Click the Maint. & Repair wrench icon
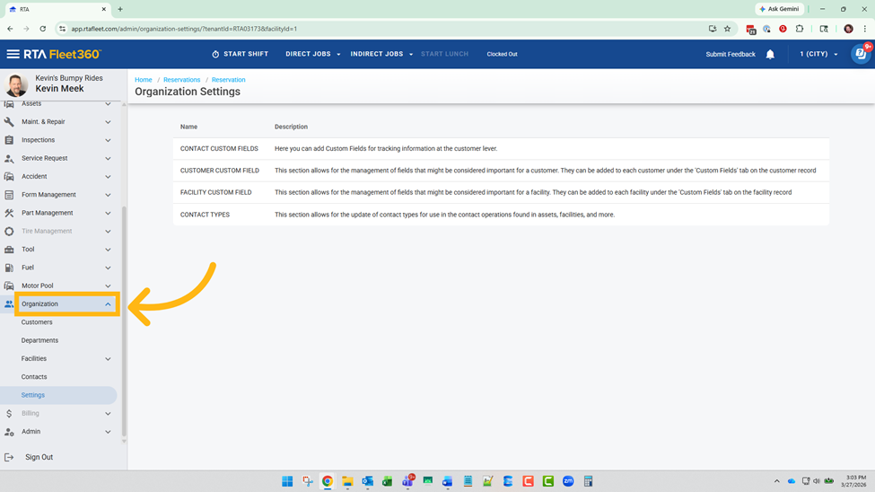The height and width of the screenshot is (492, 875). [9, 122]
